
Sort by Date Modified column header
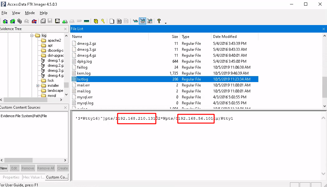235,37
